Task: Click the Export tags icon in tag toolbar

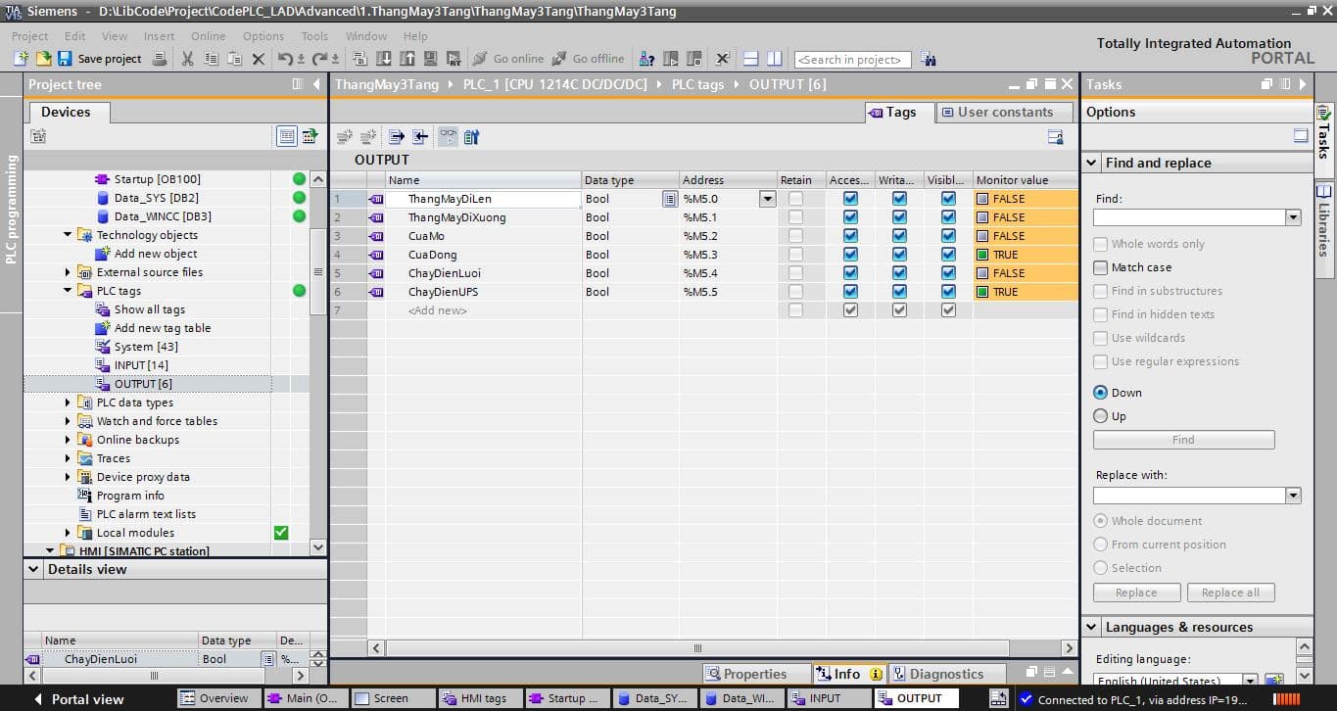Action: (x=397, y=137)
